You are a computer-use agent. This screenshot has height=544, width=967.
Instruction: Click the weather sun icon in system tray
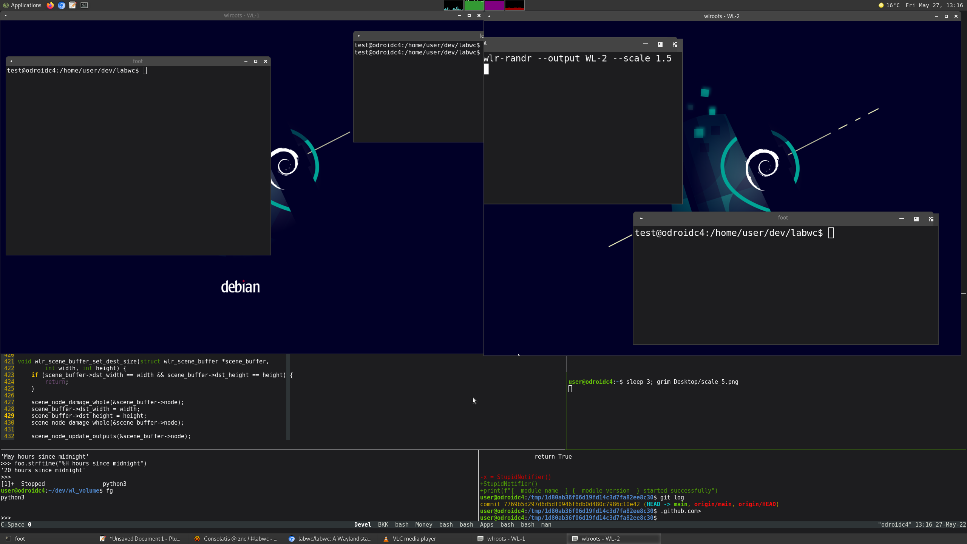881,5
